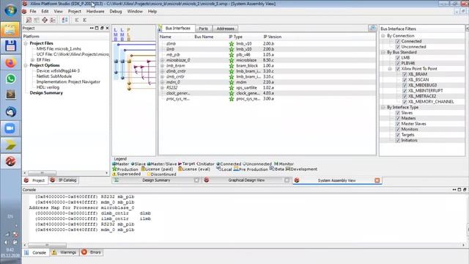Click the floppy disk taskbar icon
The height and width of the screenshot is (264, 469).
[10, 46]
